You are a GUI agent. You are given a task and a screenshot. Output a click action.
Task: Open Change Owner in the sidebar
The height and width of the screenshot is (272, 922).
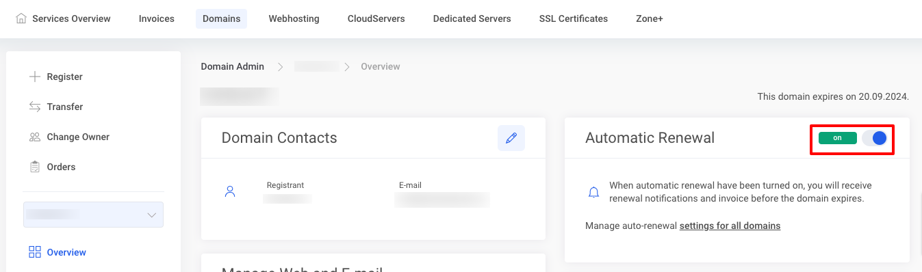(78, 137)
